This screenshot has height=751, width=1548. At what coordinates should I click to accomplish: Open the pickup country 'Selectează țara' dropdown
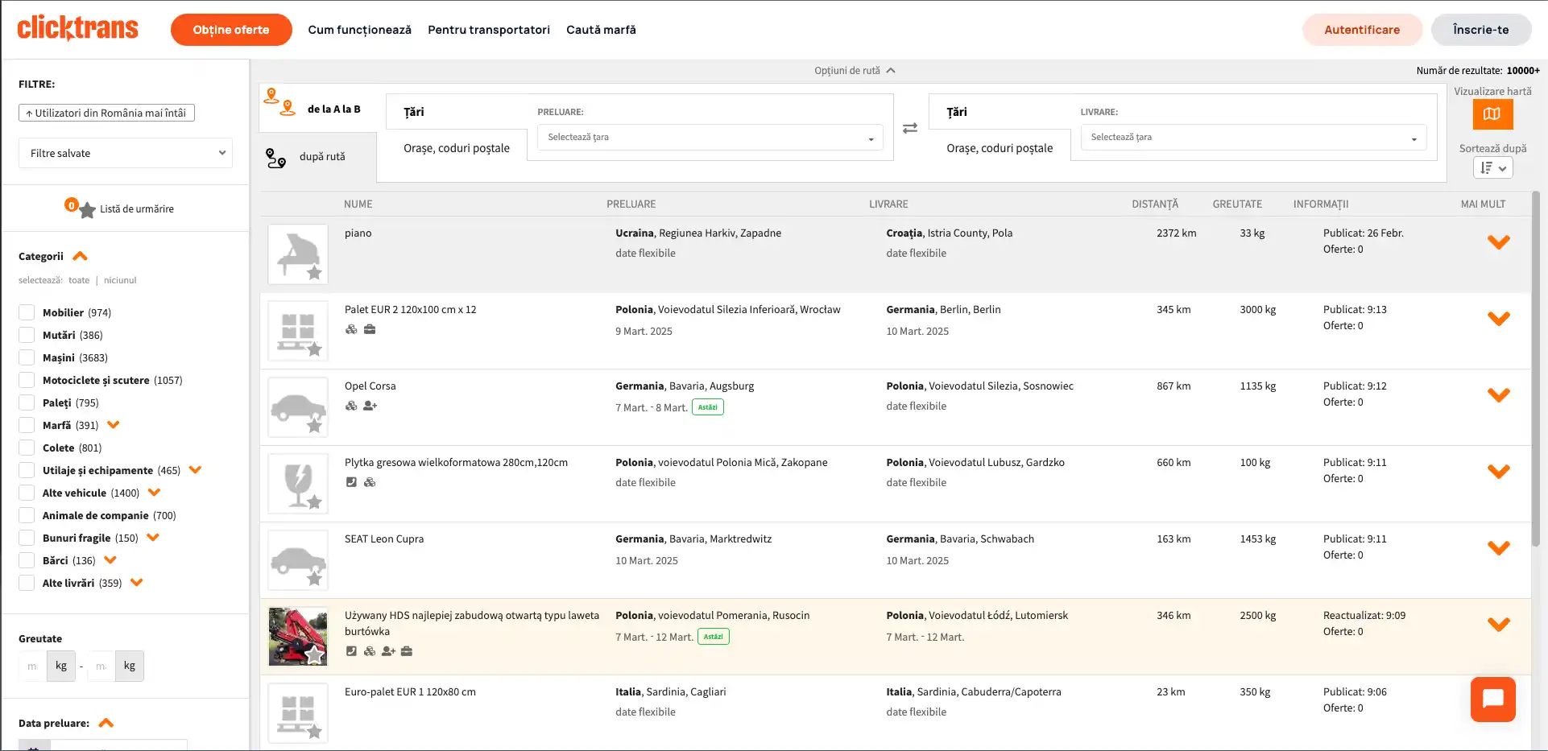coord(710,138)
